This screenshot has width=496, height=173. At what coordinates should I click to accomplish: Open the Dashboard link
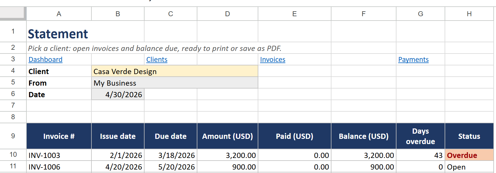[45, 60]
